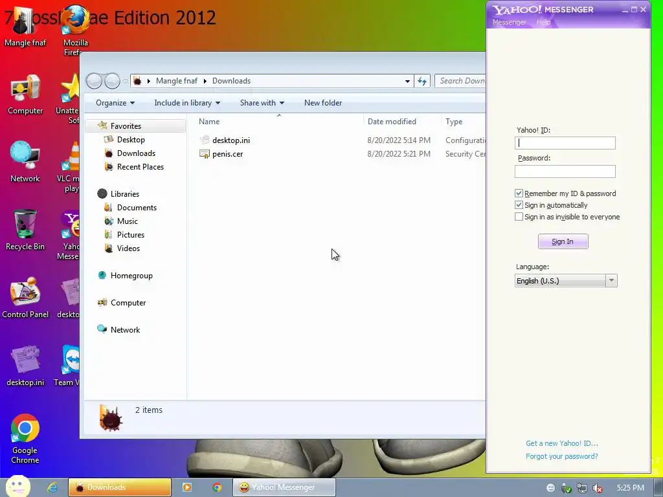Screen dimensions: 663x497
Task: Click the Explorer forward navigation button
Action: 112,81
